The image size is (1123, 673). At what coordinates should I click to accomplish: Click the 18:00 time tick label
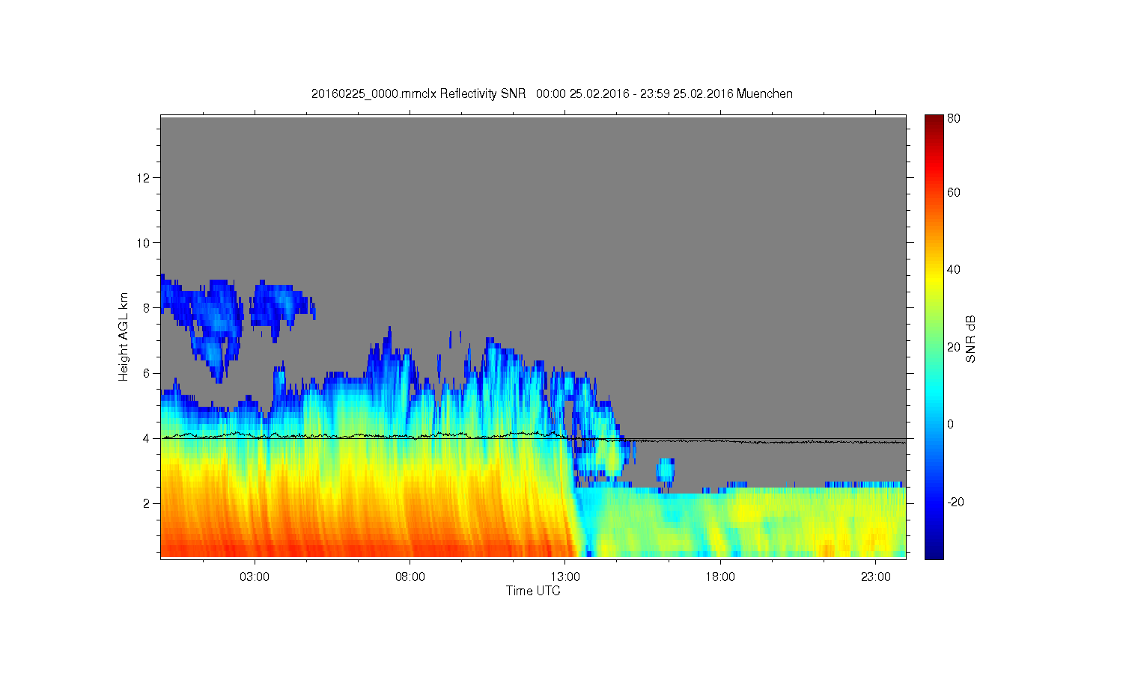[720, 577]
